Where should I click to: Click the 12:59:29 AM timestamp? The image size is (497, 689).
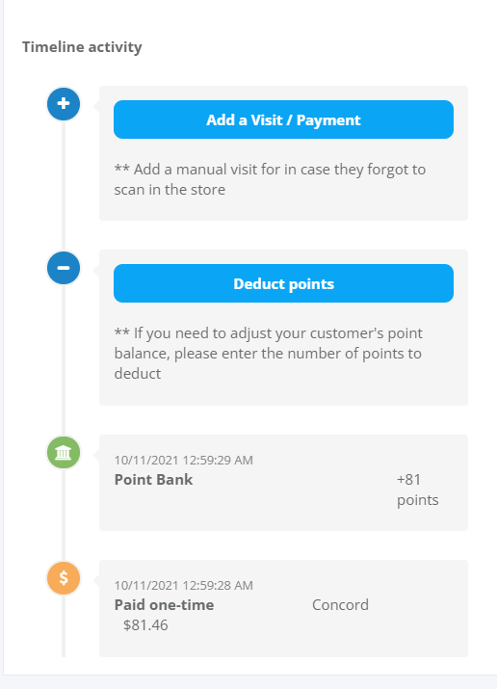(184, 460)
